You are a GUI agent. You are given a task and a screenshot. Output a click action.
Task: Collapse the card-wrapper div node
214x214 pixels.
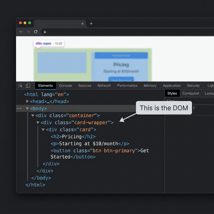point(38,123)
